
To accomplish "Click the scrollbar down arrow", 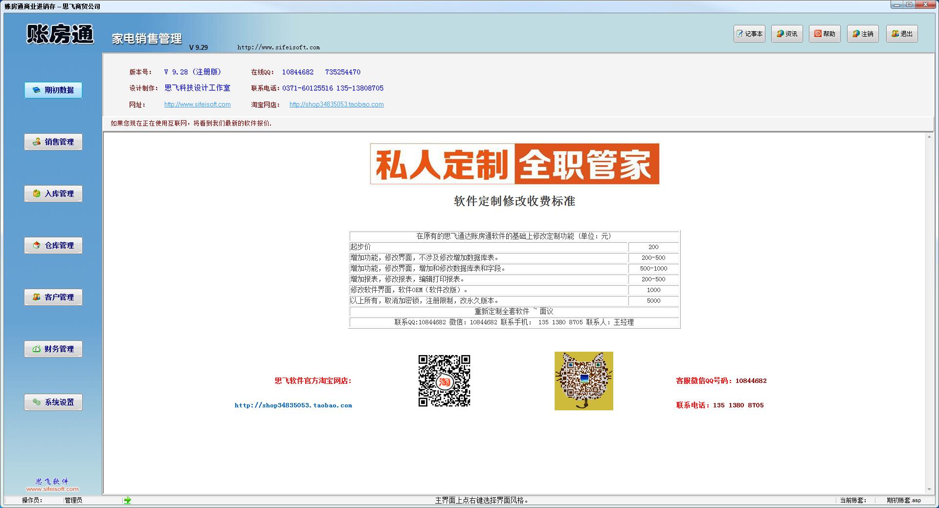I will click(x=929, y=489).
